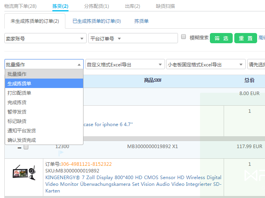Expand the 卖家账号 seller account dropdown
The height and width of the screenshot is (198, 265).
45,38
